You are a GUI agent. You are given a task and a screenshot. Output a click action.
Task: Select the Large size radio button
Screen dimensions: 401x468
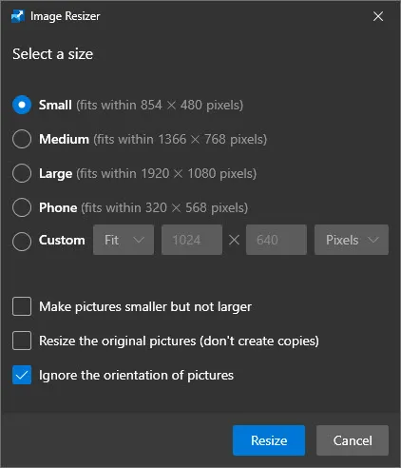tap(22, 173)
